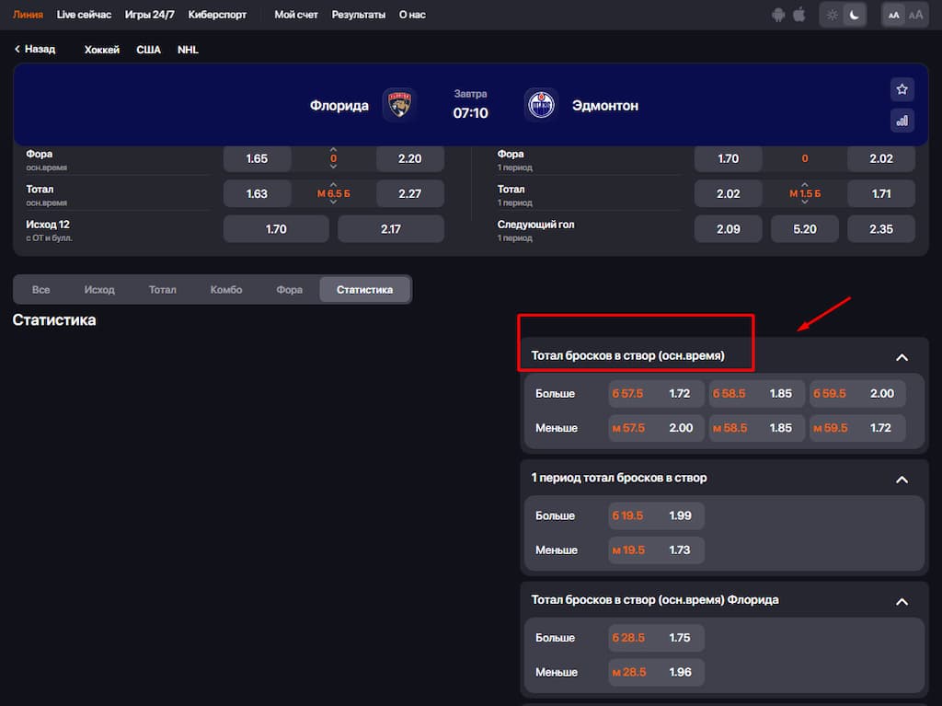Select the larger font size option

916,15
